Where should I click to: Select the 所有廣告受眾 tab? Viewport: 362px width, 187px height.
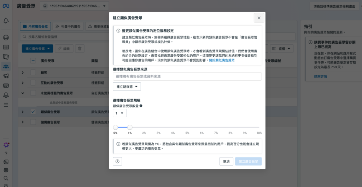point(35,26)
